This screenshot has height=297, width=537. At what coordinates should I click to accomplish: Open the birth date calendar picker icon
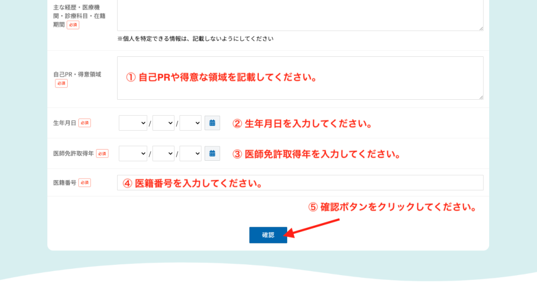tap(212, 123)
